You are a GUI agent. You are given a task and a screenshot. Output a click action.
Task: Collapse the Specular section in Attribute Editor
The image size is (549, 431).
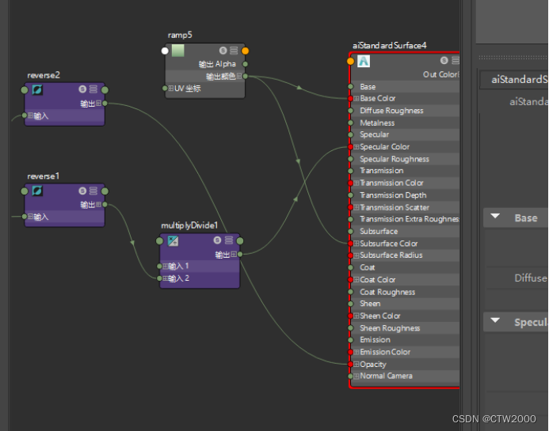pyautogui.click(x=495, y=320)
